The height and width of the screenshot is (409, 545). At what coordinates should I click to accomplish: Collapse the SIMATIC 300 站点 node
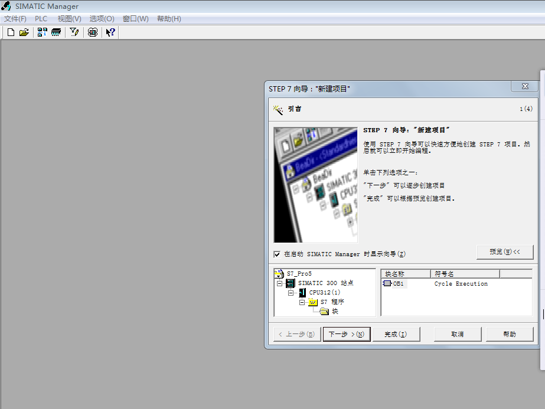point(279,283)
